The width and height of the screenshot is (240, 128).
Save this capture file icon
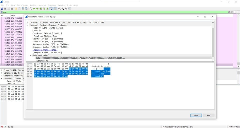click(19, 9)
